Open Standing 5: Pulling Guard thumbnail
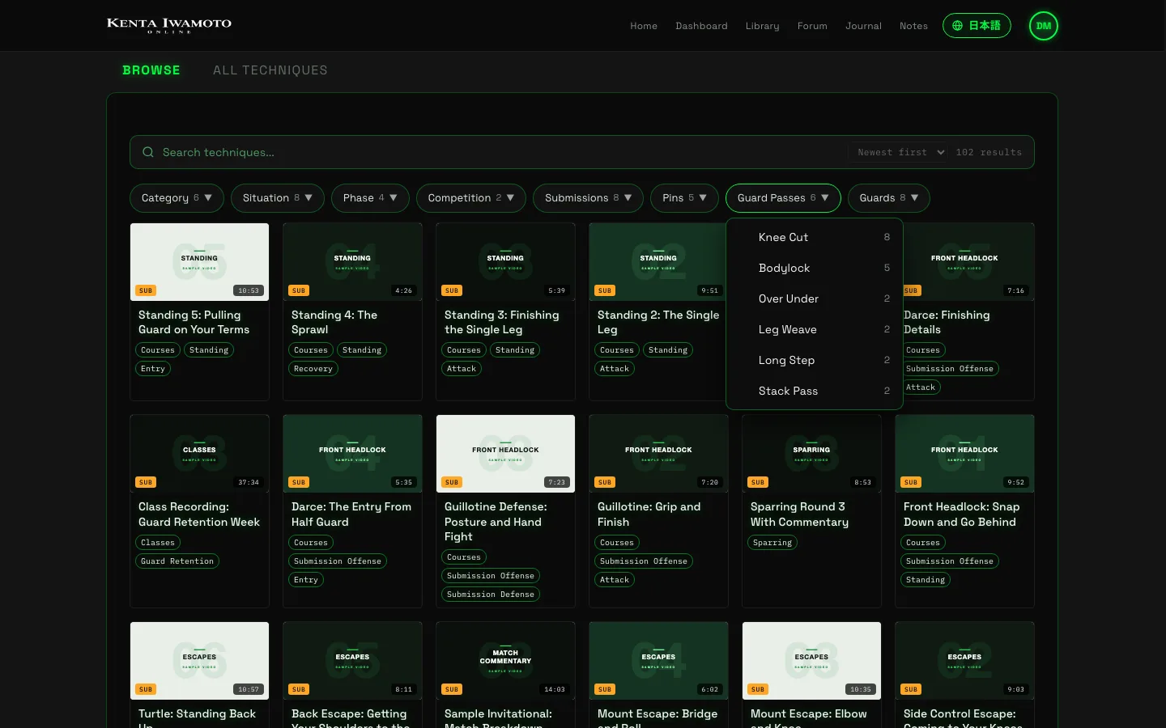 click(199, 262)
